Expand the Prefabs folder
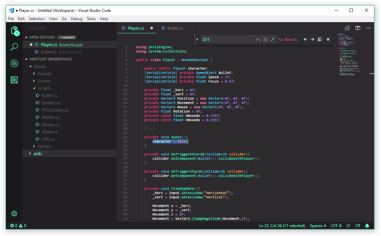The image size is (381, 236). pyautogui.click(x=34, y=74)
